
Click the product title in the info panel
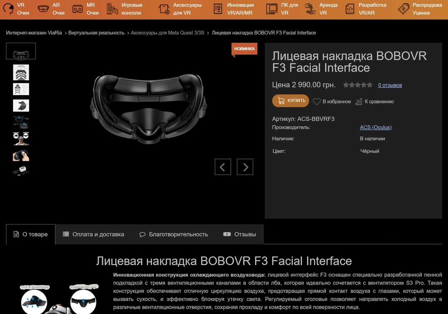click(x=349, y=62)
